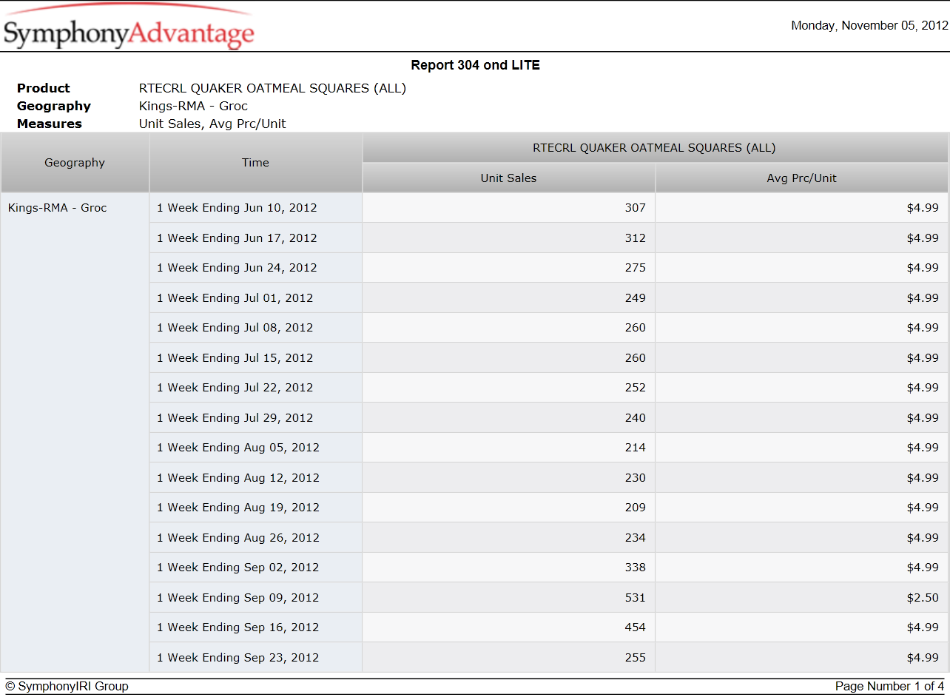Click $4.99 price for Jul 01 week
The height and width of the screenshot is (700, 950).
(923, 298)
